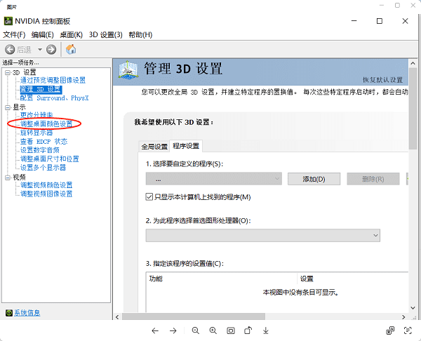Open the 系统信息 link

tap(27, 313)
